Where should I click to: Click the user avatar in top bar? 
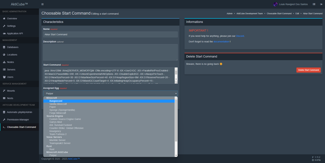pos(275,4)
